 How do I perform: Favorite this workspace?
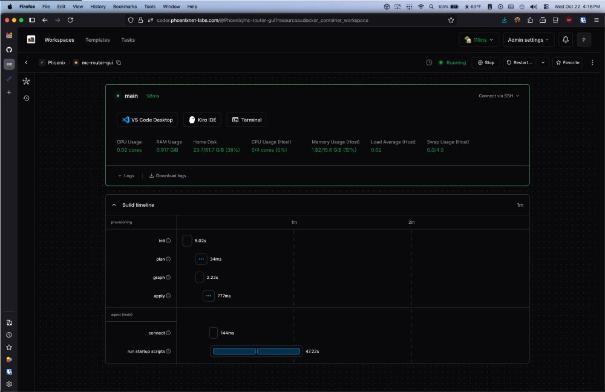[567, 62]
